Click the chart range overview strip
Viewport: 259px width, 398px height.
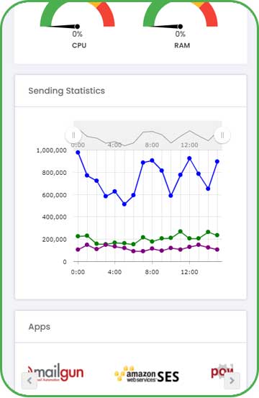(148, 135)
